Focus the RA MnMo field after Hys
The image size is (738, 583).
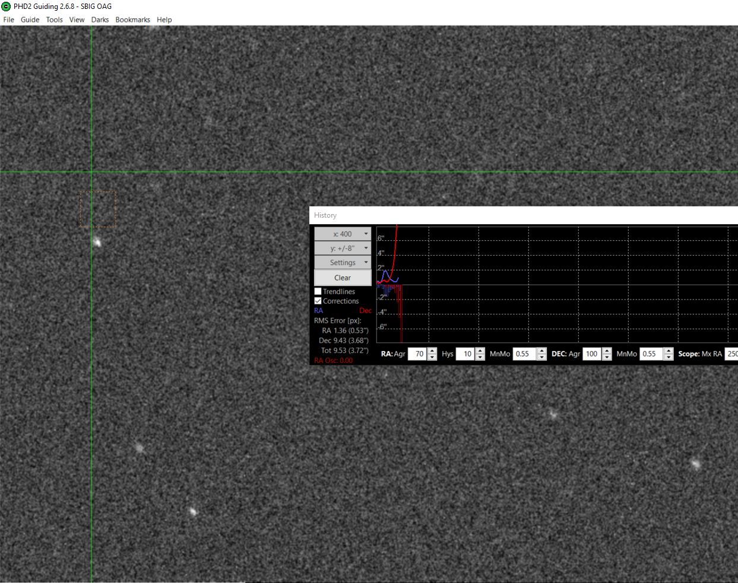pos(524,354)
